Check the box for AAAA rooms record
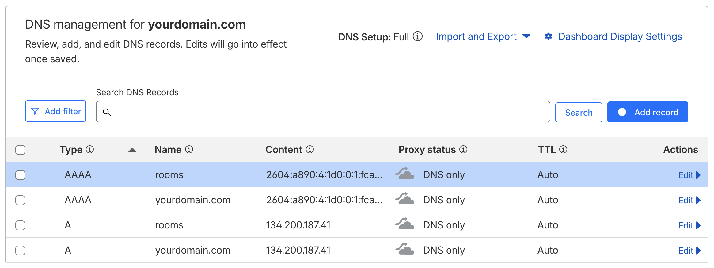The image size is (714, 268). tap(20, 175)
